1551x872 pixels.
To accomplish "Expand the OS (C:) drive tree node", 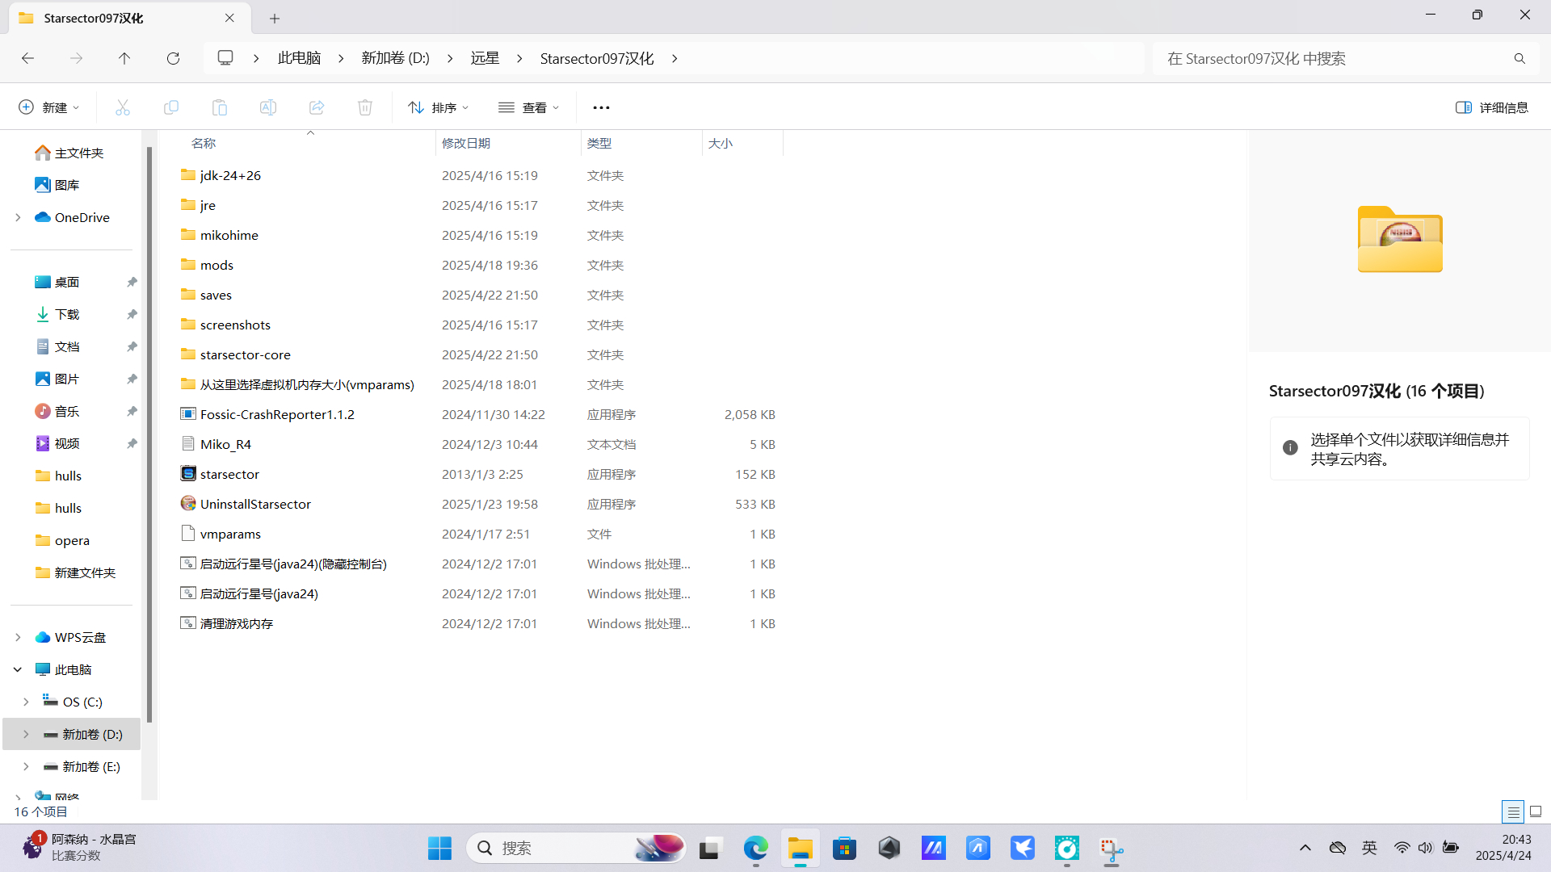I will coord(26,702).
